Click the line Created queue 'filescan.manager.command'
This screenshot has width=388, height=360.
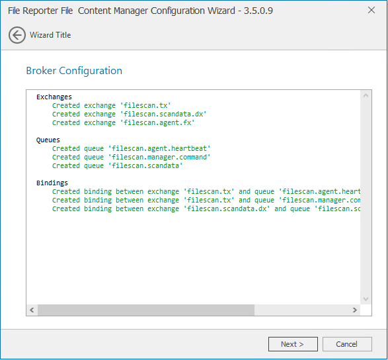pos(131,157)
